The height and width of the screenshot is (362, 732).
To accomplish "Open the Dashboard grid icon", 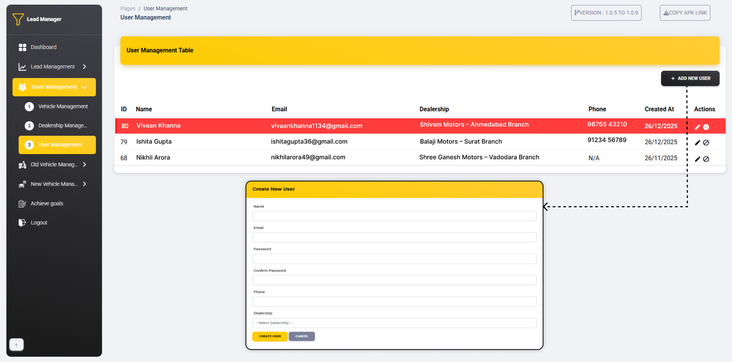I will tap(22, 47).
